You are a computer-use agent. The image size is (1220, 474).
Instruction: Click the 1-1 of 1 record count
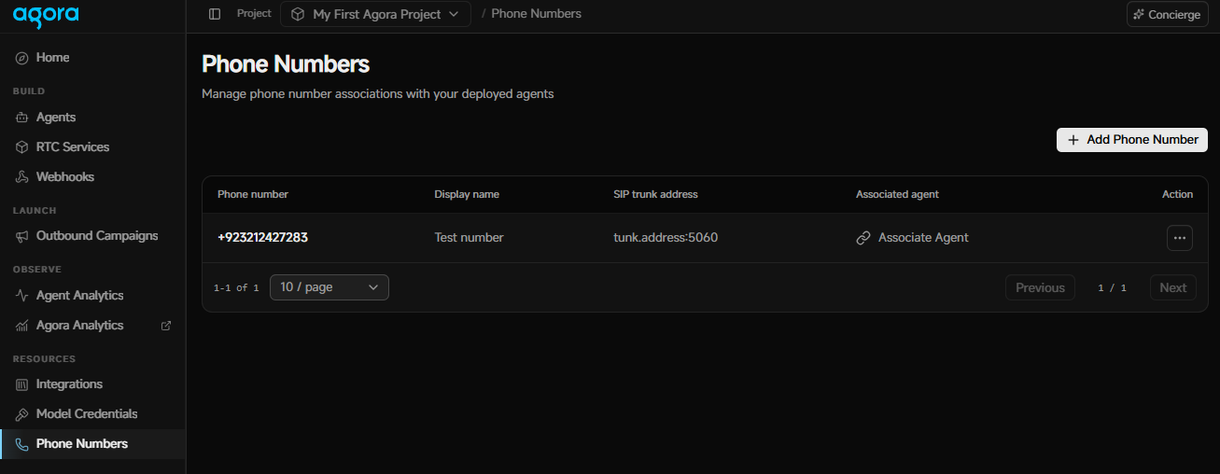tap(236, 288)
